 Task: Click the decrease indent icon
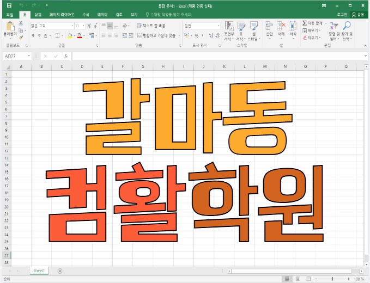pyautogui.click(x=125, y=35)
